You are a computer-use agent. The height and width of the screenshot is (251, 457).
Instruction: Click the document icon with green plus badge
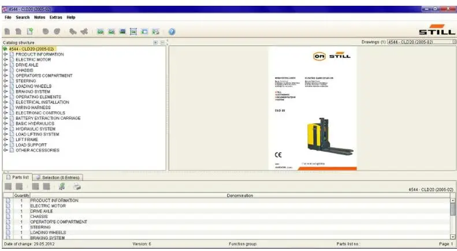(29, 31)
